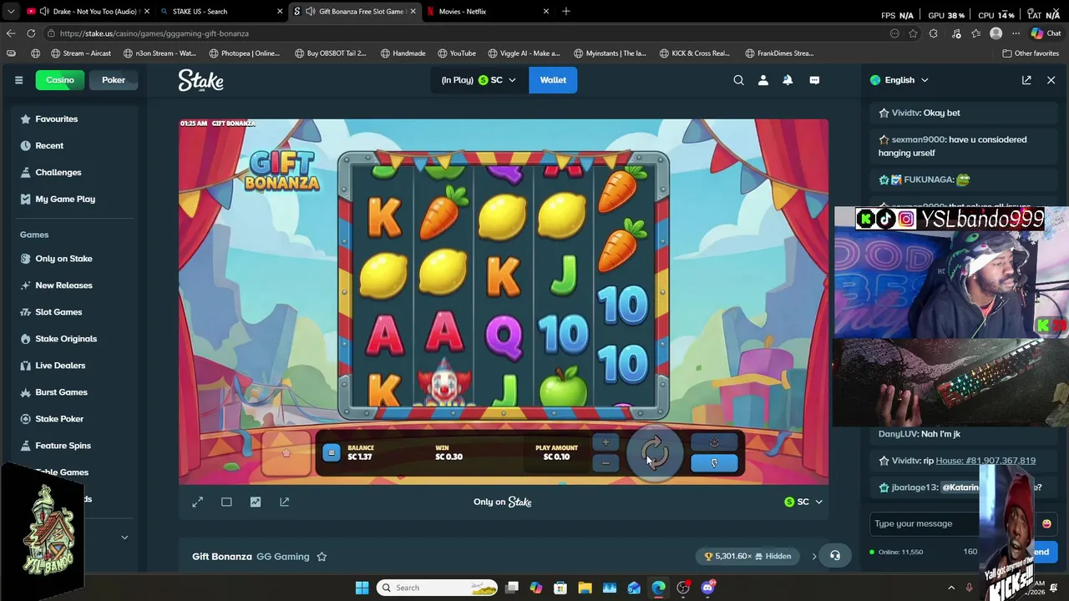Toggle theatre mode for the game

[x=226, y=502]
